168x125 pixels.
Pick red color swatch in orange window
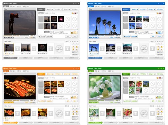click(75, 78)
